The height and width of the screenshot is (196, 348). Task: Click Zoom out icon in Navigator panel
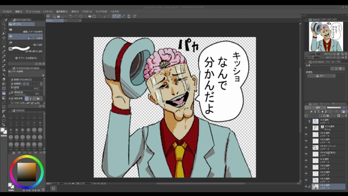[x=331, y=54]
